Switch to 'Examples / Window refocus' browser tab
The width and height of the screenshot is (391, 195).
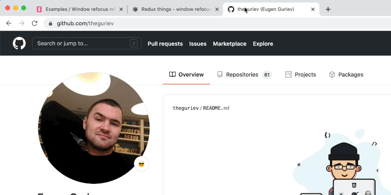pos(80,9)
